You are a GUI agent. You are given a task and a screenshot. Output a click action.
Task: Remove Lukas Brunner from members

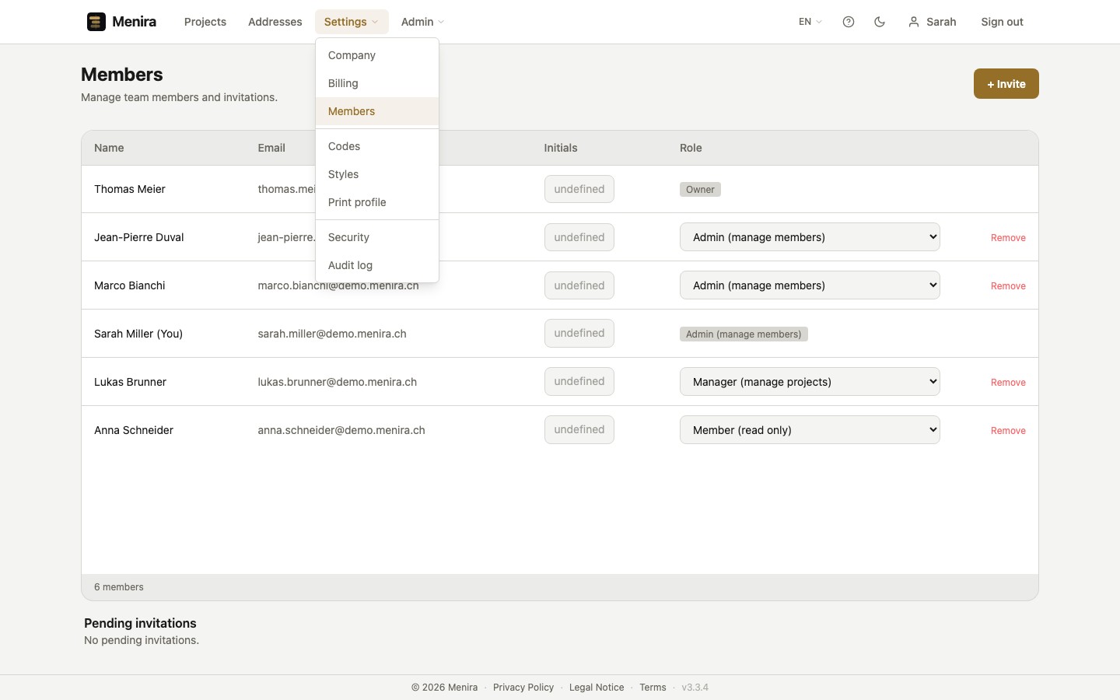click(1008, 383)
